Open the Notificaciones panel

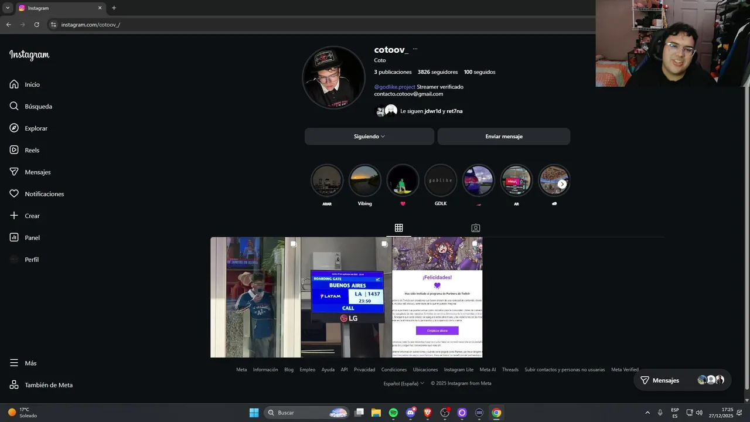37,194
